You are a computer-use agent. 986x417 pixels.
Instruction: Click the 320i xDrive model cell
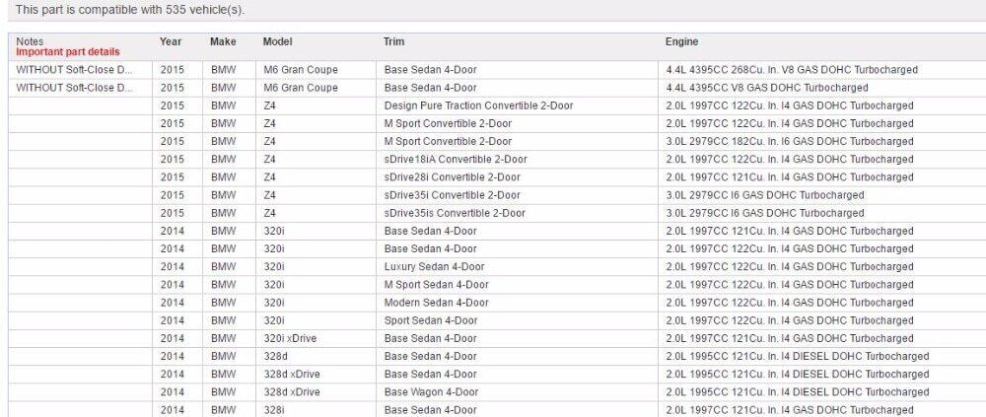pos(290,338)
